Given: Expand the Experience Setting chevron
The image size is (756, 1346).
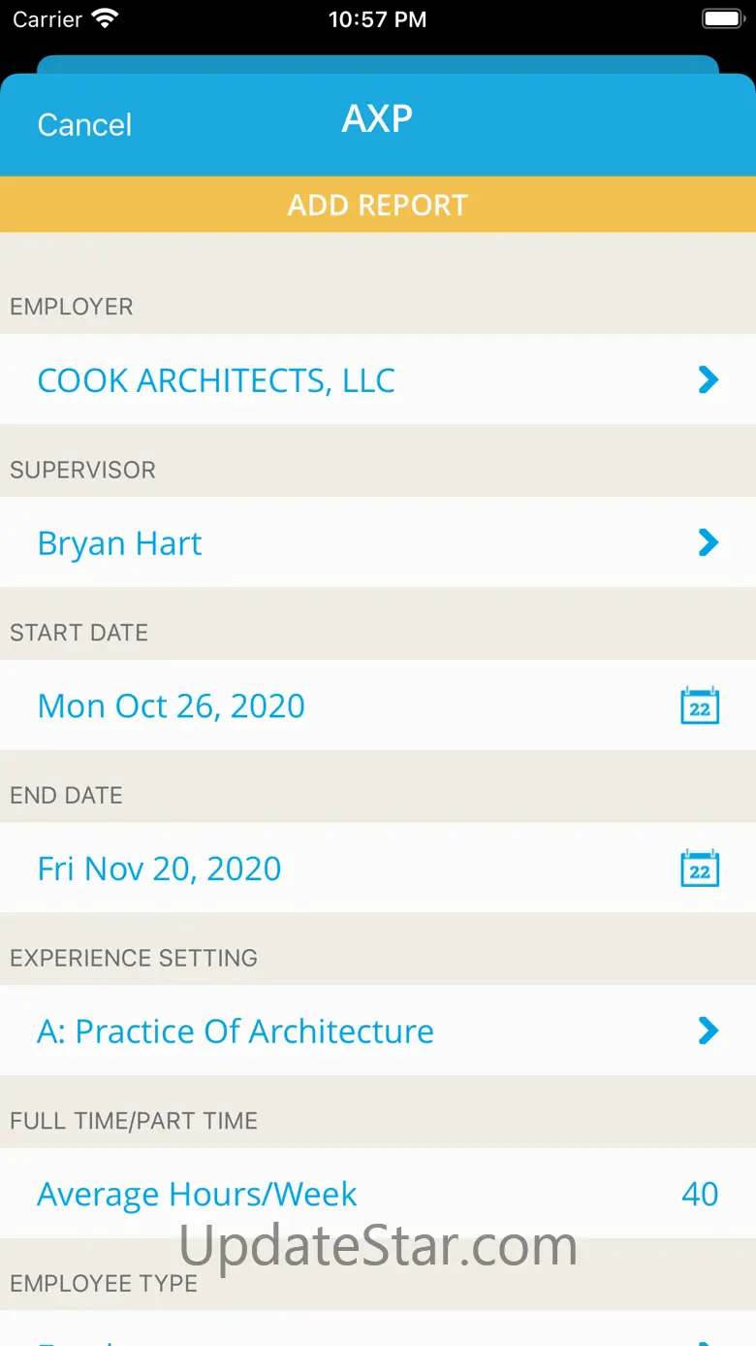Looking at the screenshot, I should 709,1031.
